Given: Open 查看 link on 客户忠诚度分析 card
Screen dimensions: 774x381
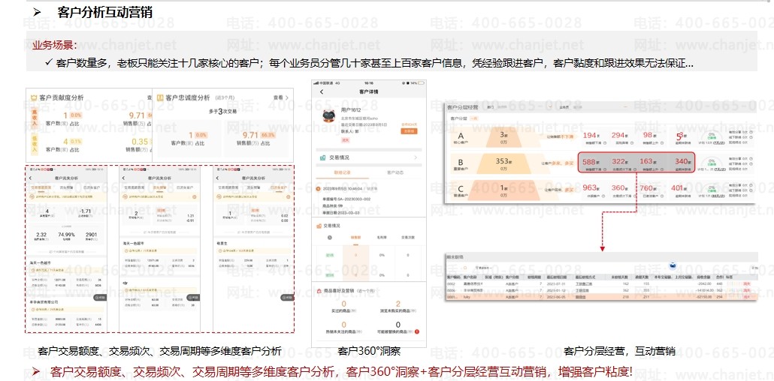Looking at the screenshot, I should tap(281, 97).
